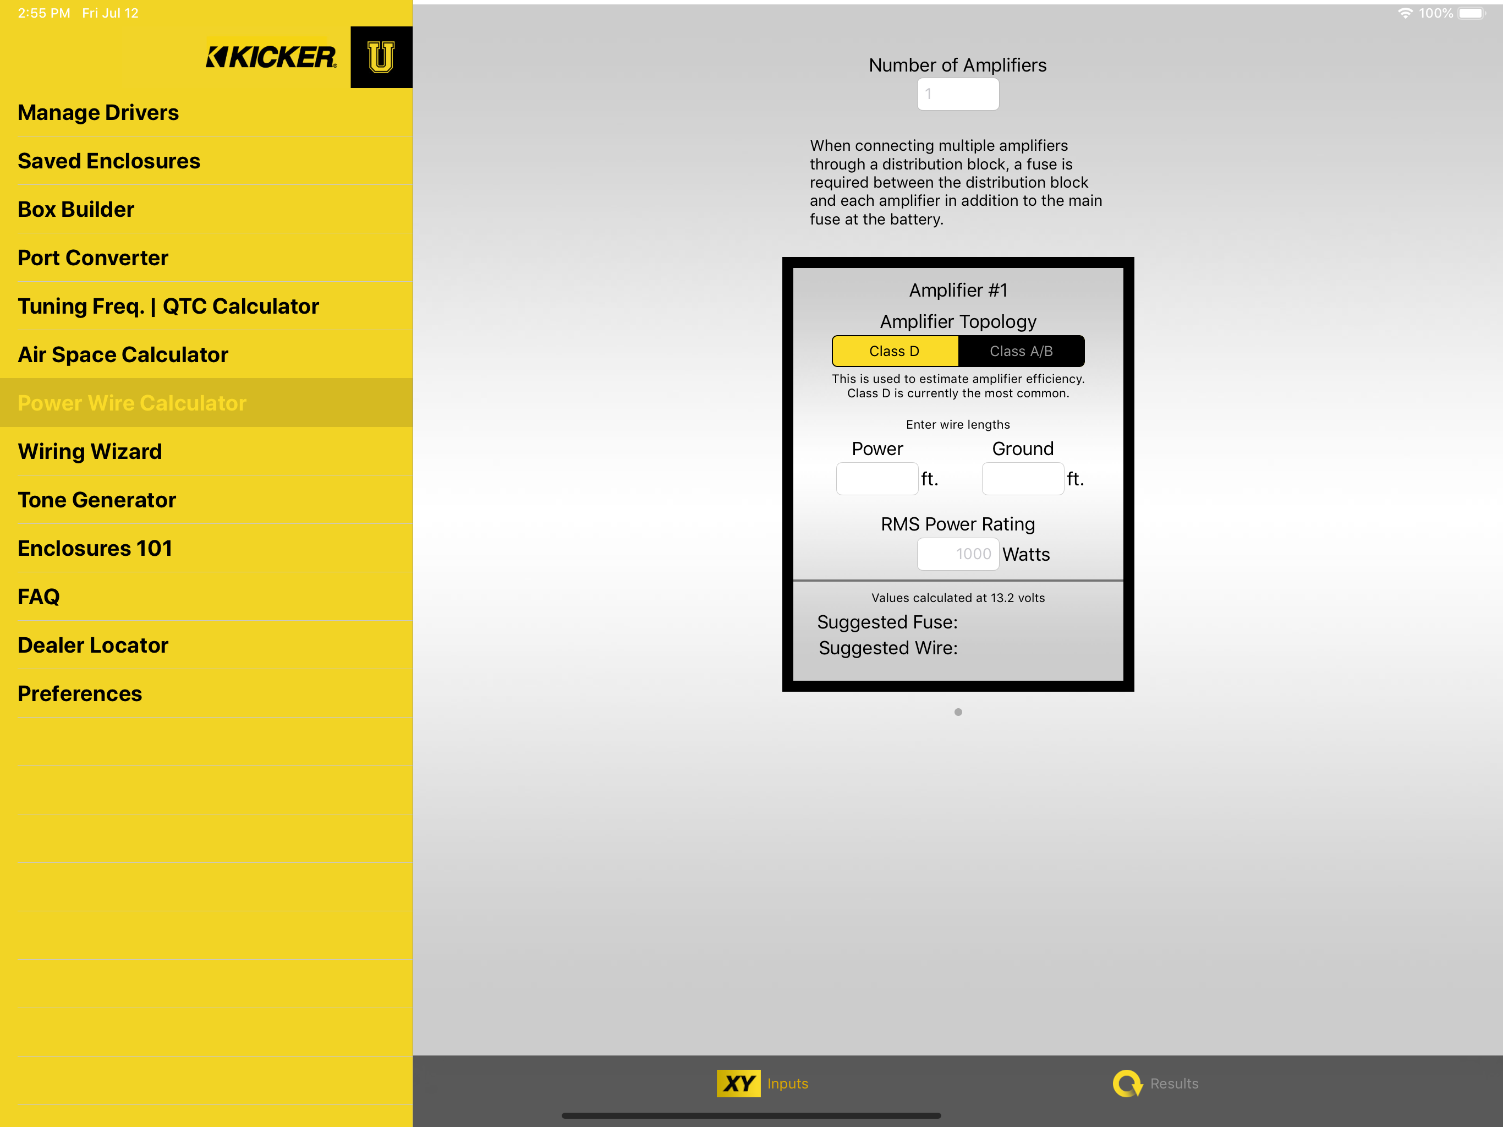The width and height of the screenshot is (1503, 1127).
Task: Switch to the Inputs tab
Action: (763, 1083)
